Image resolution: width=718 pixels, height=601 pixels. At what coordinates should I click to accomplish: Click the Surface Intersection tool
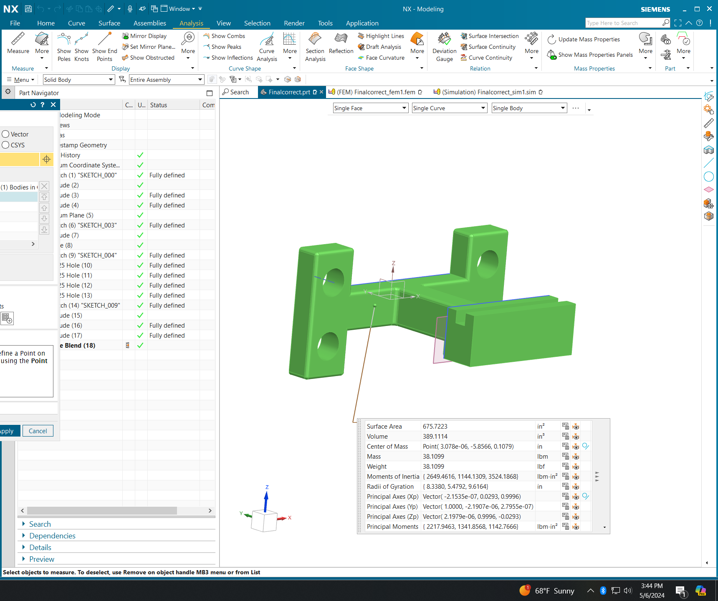click(x=489, y=36)
